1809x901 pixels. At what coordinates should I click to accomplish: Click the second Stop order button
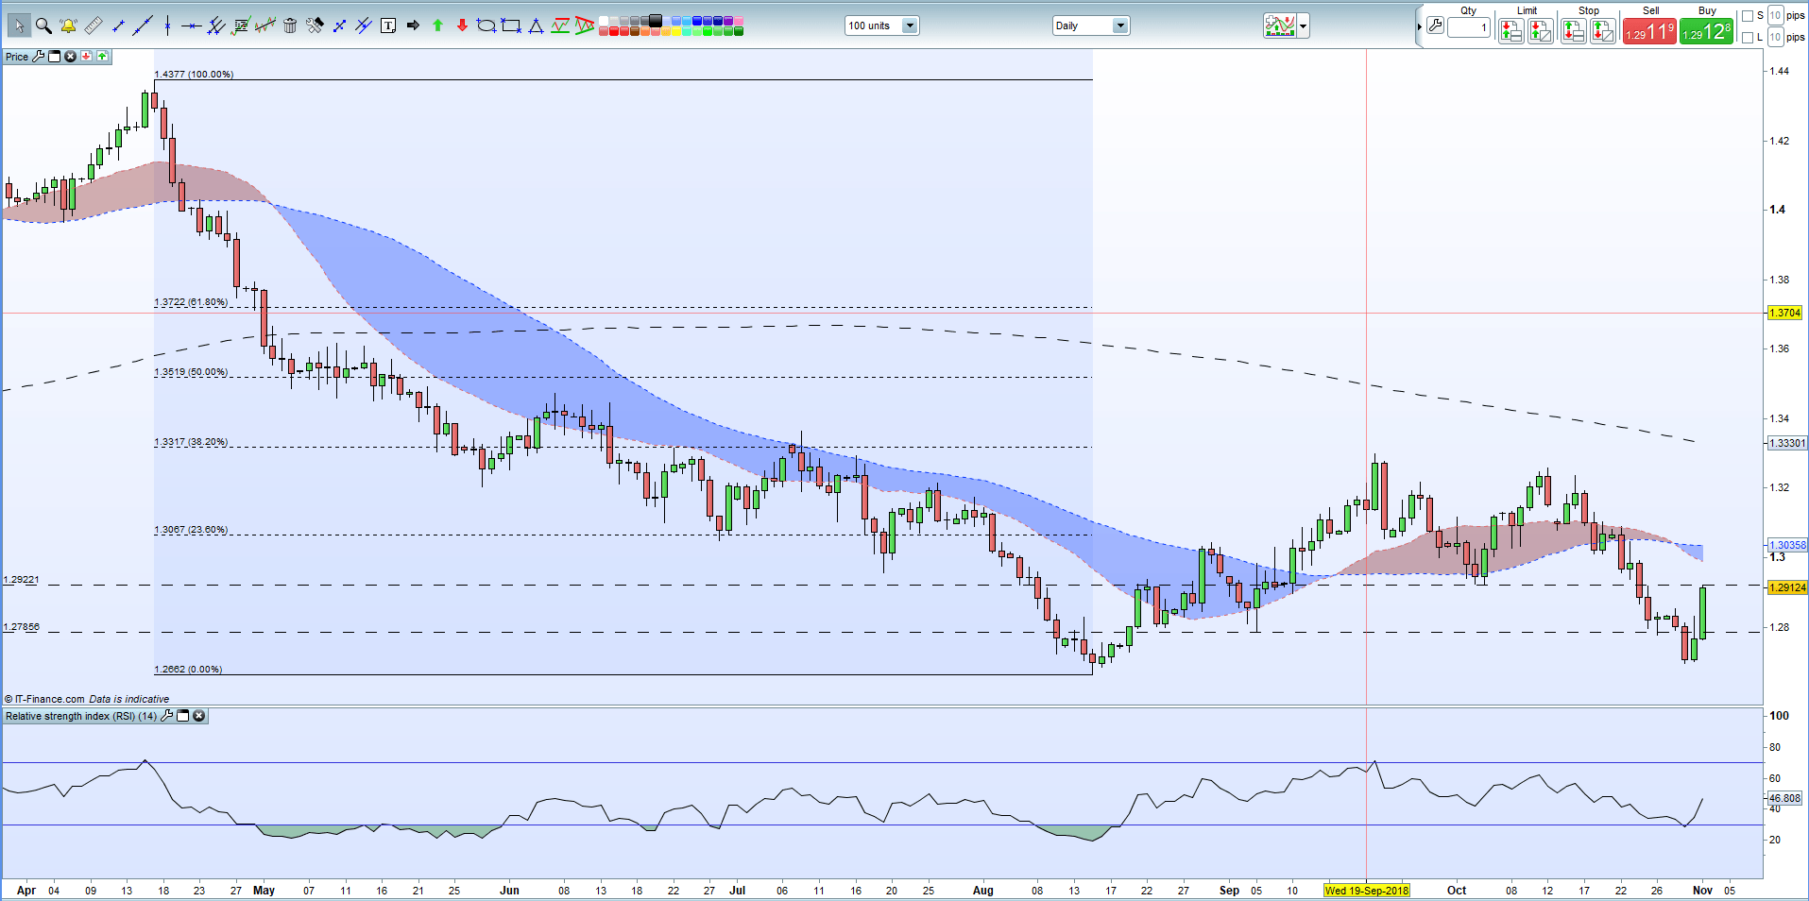[1603, 31]
